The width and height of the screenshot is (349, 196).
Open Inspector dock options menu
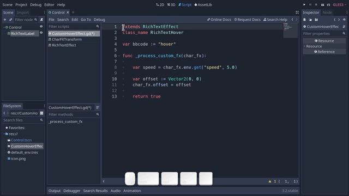coord(347,13)
